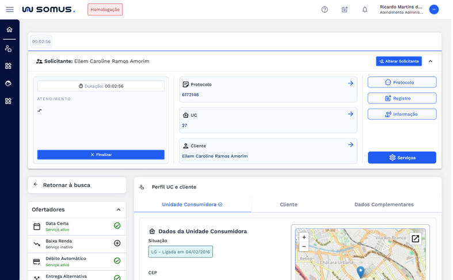Collapse the Ofertadores section
Screen dimensions: 453x280
pos(119,210)
